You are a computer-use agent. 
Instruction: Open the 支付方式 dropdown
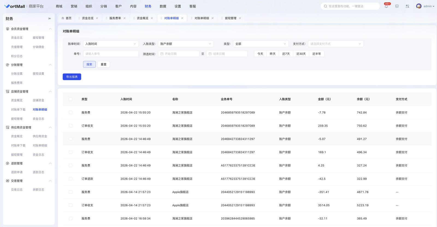tap(335, 44)
